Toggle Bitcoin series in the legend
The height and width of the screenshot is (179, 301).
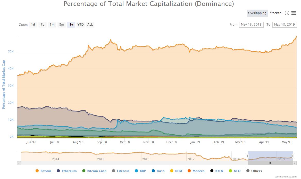pyautogui.click(x=43, y=171)
